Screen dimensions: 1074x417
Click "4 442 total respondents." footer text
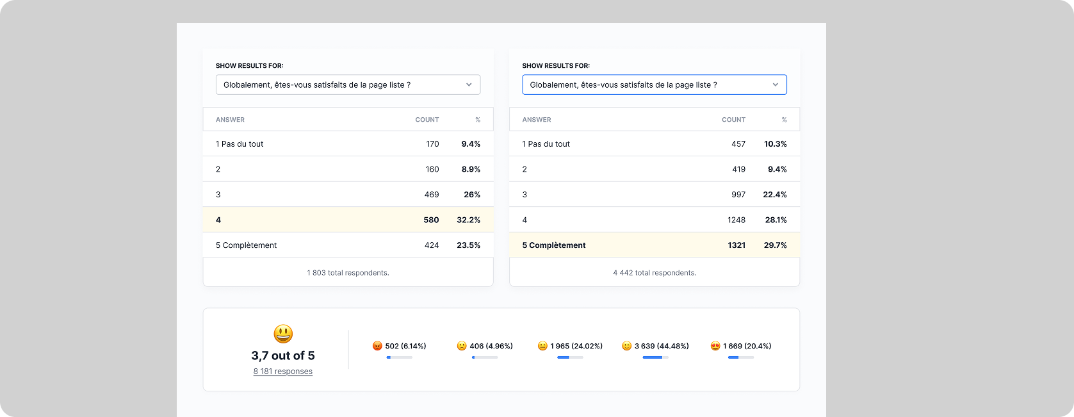[655, 273]
